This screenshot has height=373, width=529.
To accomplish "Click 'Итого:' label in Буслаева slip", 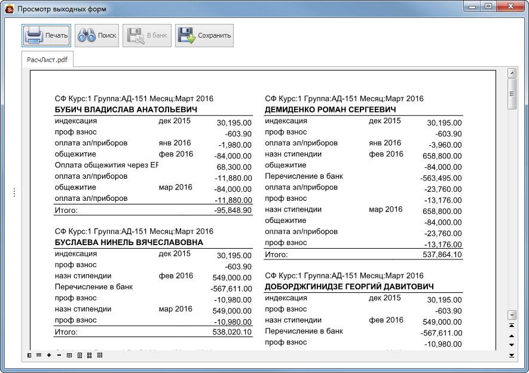I will (66, 332).
